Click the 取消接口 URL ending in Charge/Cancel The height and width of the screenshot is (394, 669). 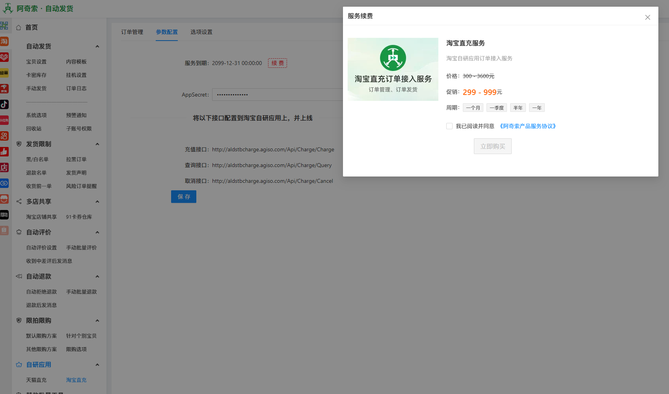pos(272,181)
